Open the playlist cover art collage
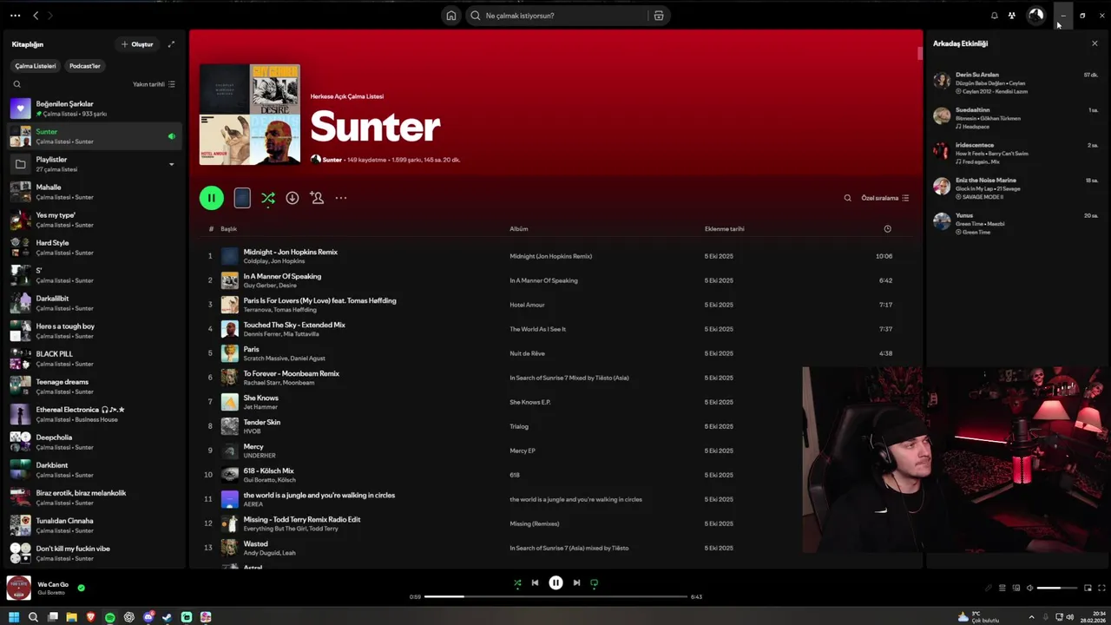 (250, 115)
